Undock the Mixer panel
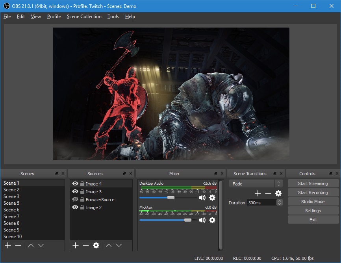Screen dimensions: 341x263 tap(215, 173)
